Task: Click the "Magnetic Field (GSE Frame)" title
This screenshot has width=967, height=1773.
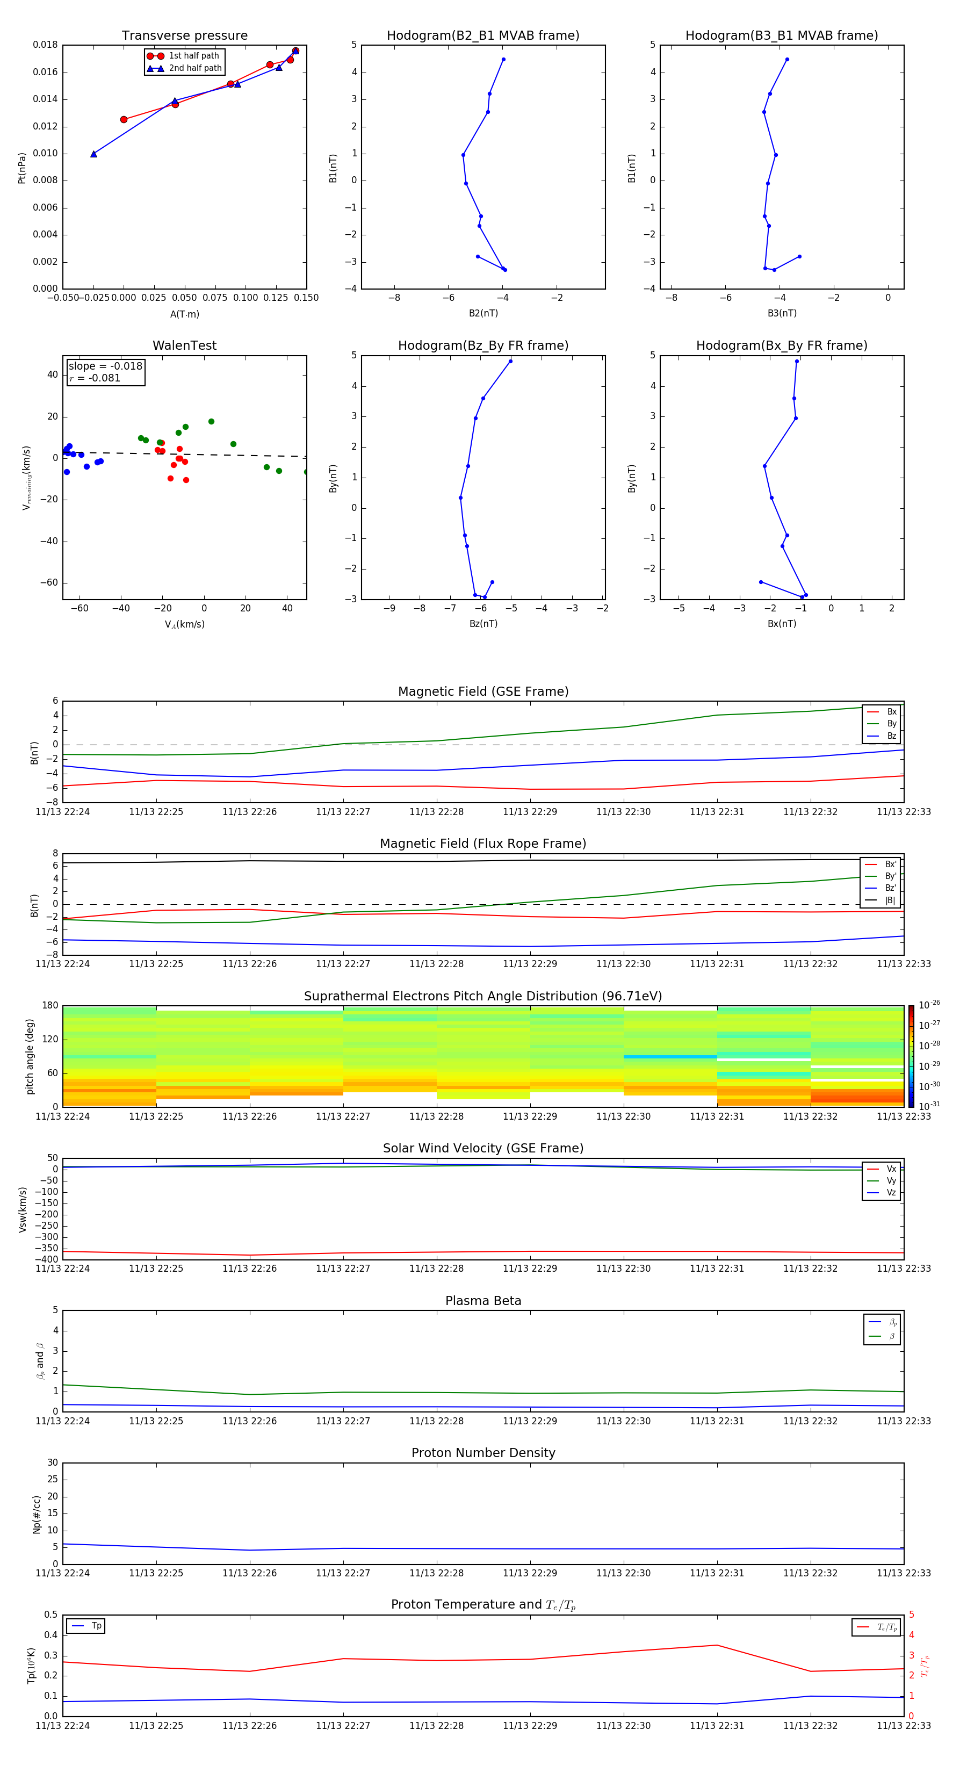Action: 483,691
